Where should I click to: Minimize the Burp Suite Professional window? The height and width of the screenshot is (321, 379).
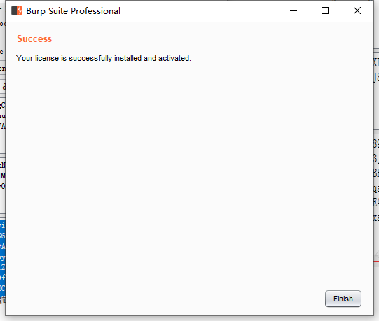(294, 10)
